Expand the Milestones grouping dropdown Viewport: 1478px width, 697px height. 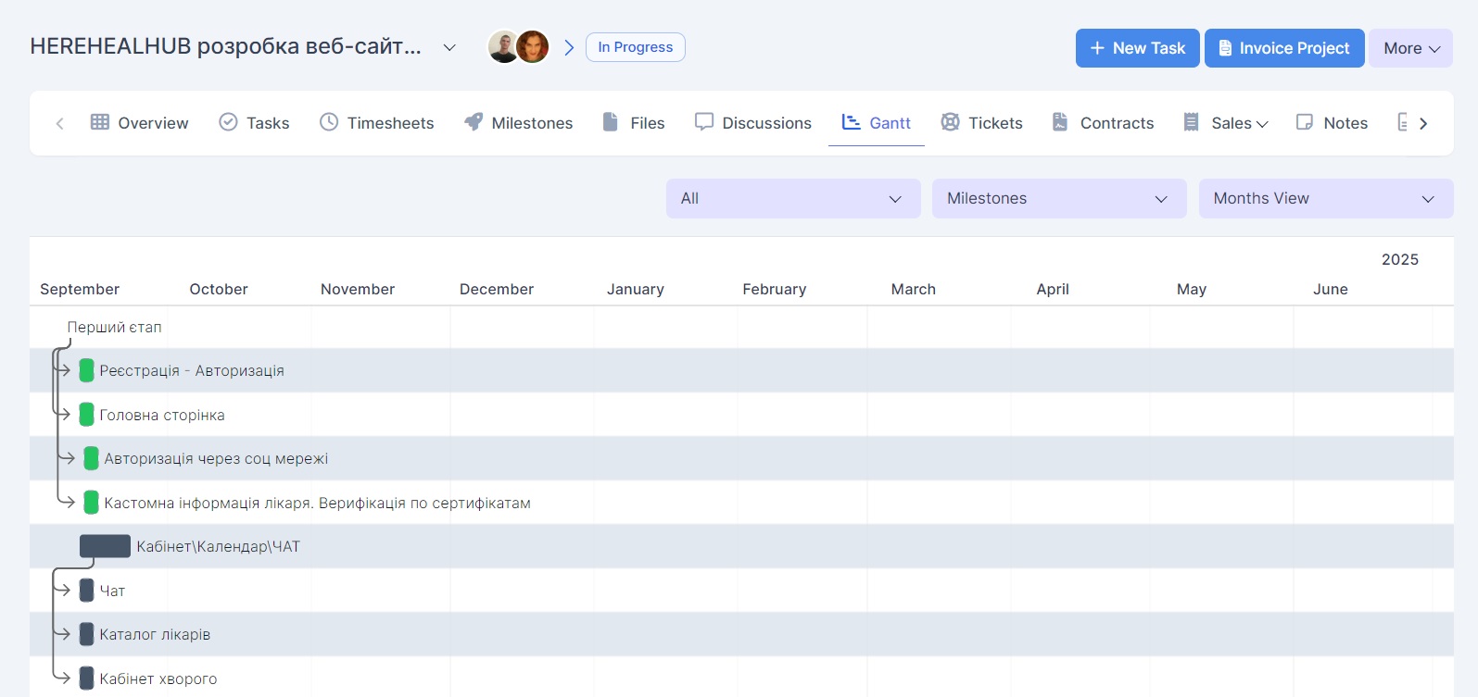pyautogui.click(x=1058, y=198)
